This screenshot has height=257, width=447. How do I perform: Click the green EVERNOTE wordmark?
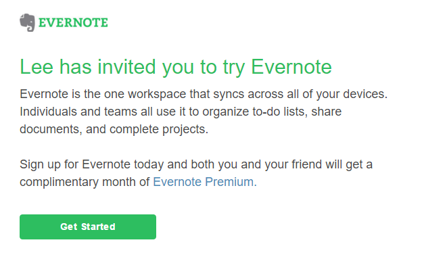click(73, 23)
